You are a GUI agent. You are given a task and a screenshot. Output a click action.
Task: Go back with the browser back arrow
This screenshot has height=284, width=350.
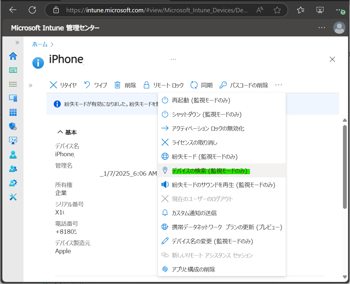pos(13,10)
